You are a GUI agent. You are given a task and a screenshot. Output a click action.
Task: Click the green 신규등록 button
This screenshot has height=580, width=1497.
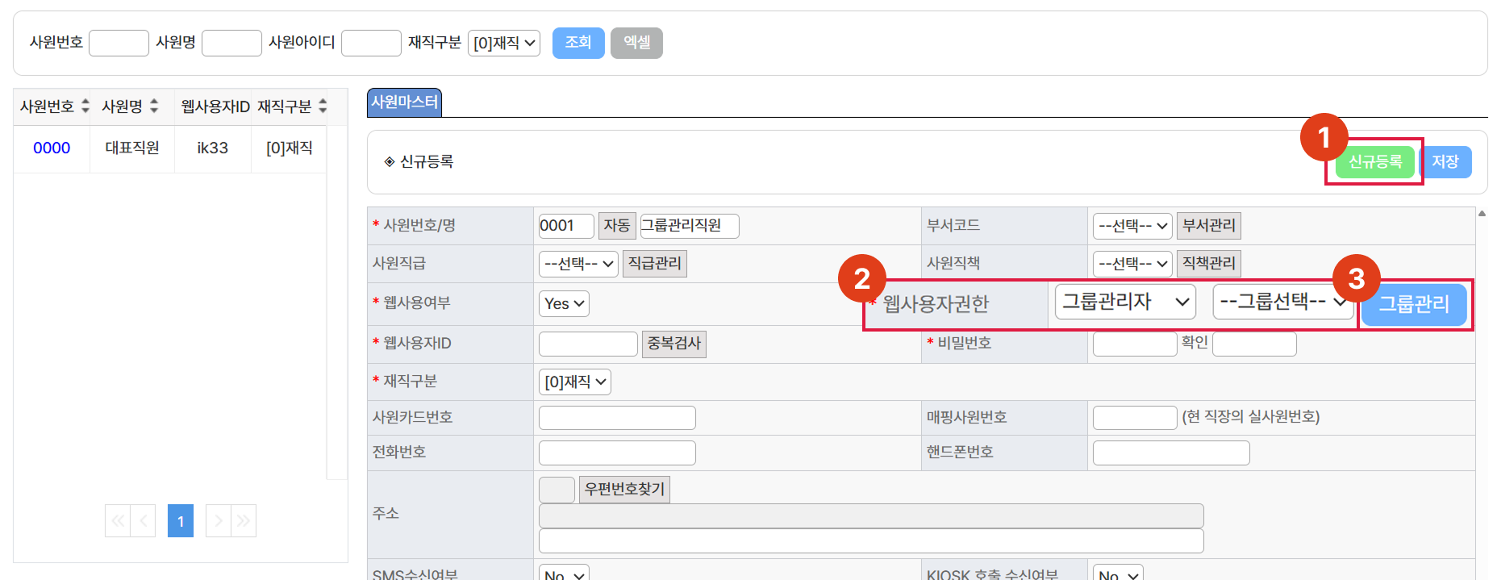[x=1374, y=162]
